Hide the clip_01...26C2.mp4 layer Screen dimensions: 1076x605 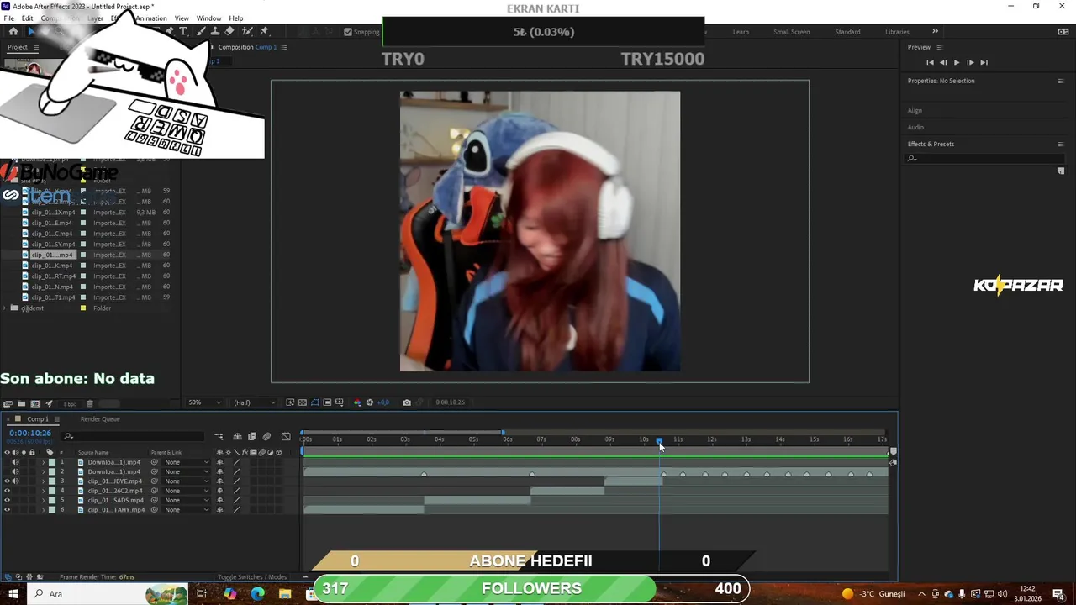pyautogui.click(x=7, y=491)
